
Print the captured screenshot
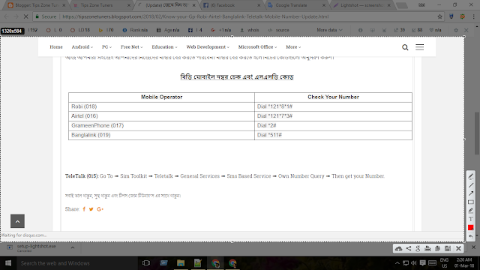[427, 248]
